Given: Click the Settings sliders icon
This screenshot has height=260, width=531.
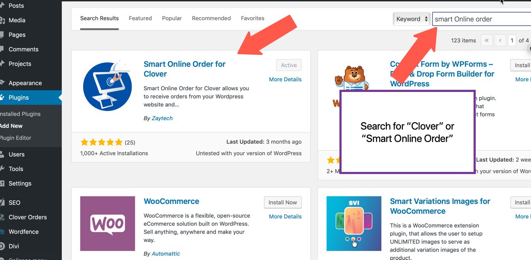Looking at the screenshot, I should click(2, 183).
